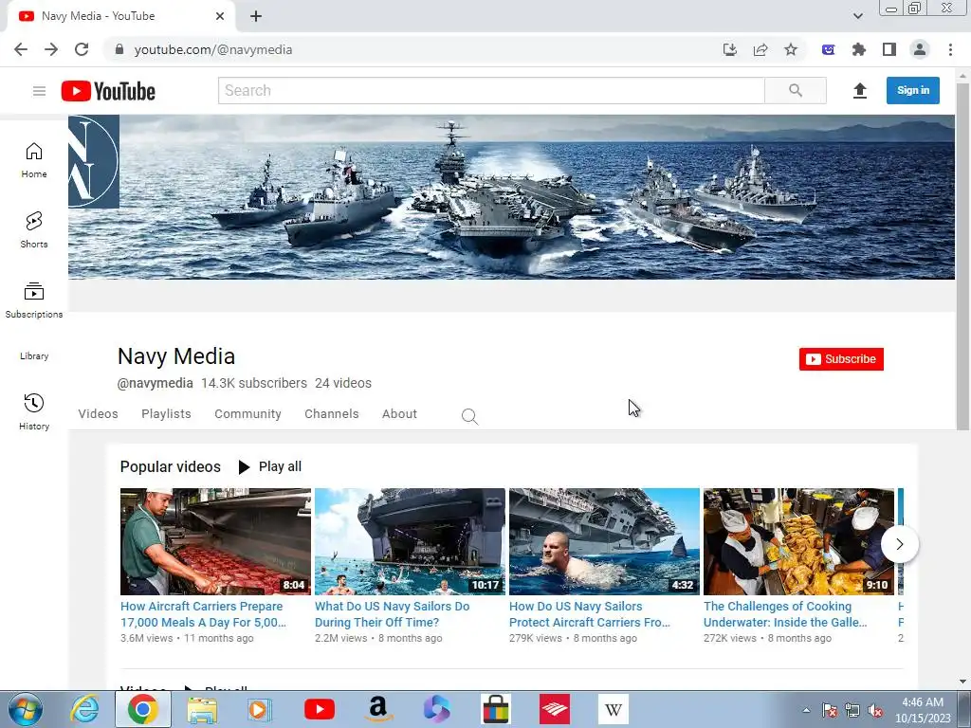
Task: Open Home in the sidebar
Action: pos(34,160)
